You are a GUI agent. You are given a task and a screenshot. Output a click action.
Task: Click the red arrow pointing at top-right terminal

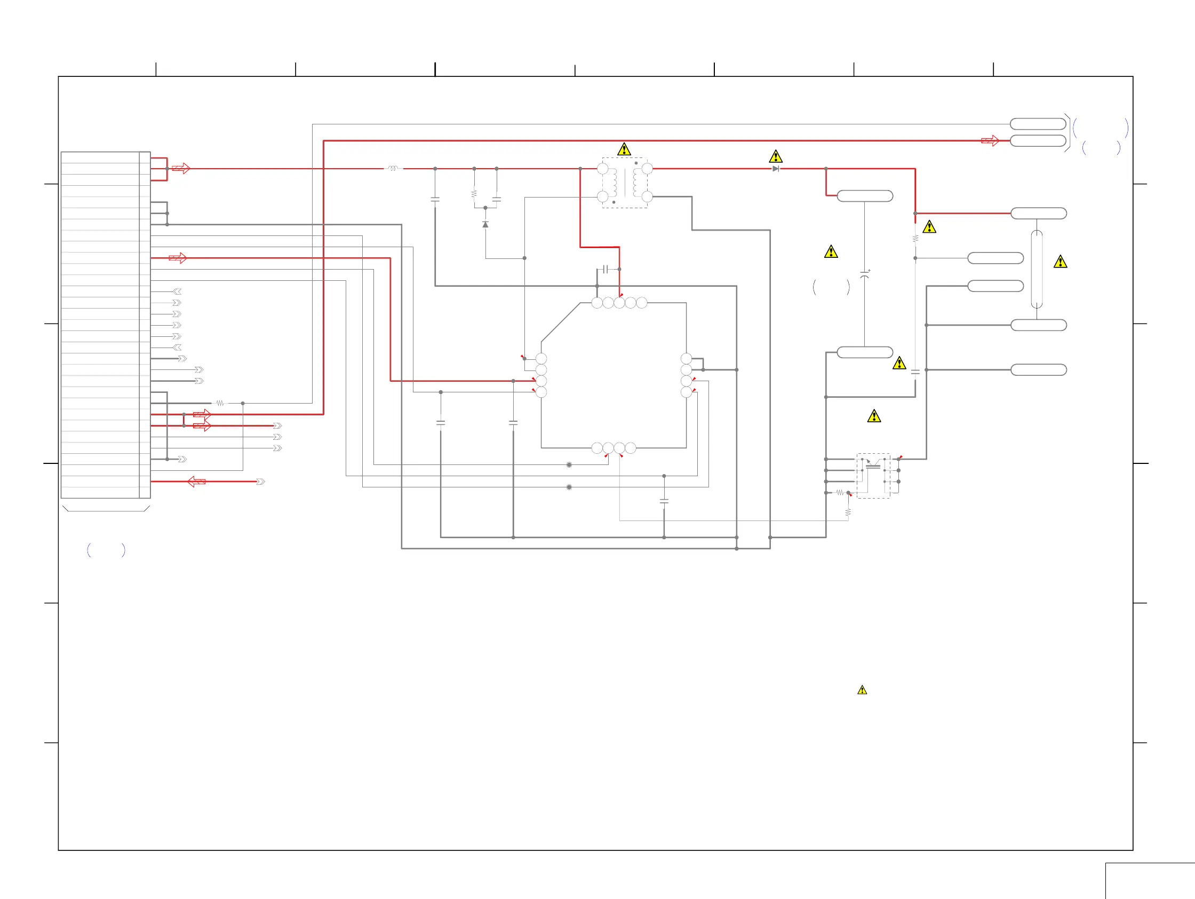[990, 141]
